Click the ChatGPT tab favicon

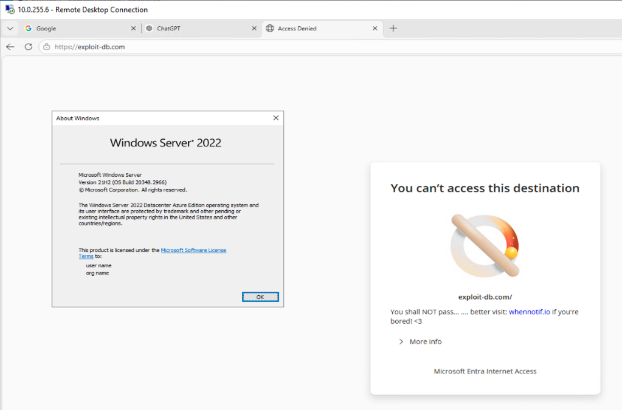pyautogui.click(x=149, y=28)
